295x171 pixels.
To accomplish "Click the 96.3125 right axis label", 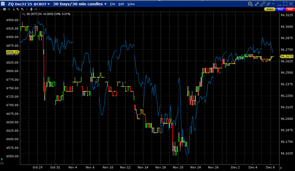I will point(287,15).
